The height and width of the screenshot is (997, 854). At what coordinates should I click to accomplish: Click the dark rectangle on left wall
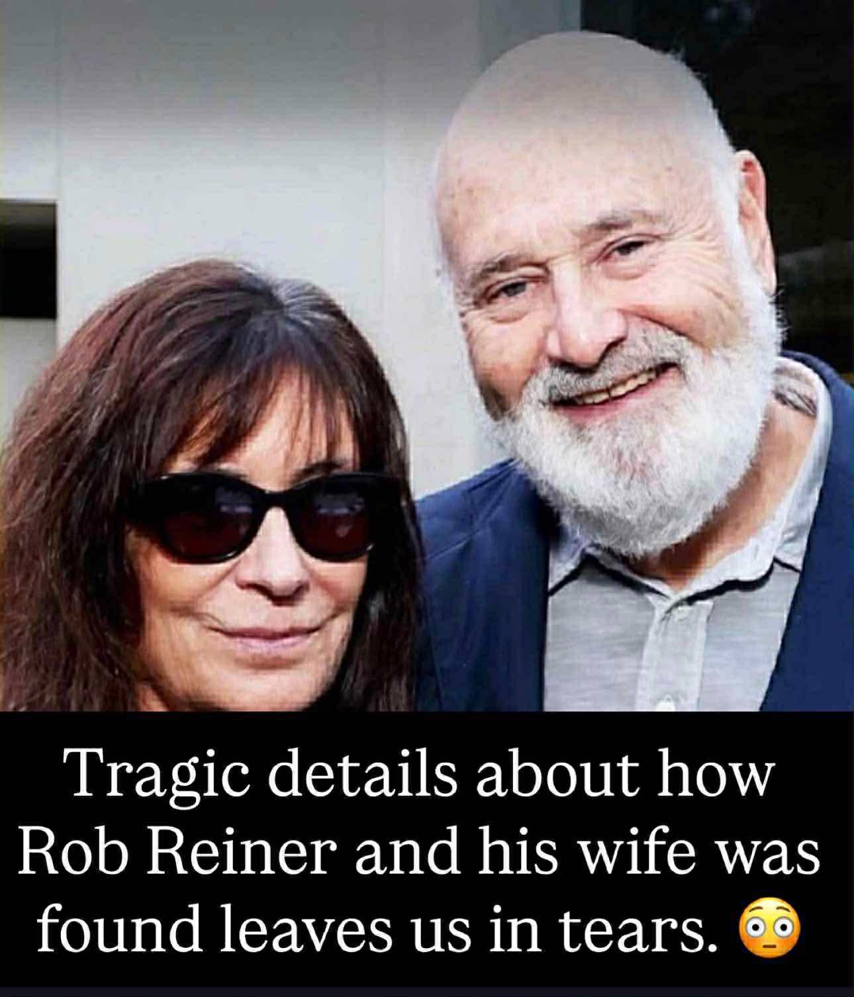[27, 260]
